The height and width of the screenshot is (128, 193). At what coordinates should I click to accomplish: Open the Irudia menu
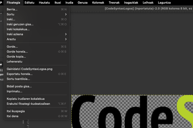pos(69,3)
